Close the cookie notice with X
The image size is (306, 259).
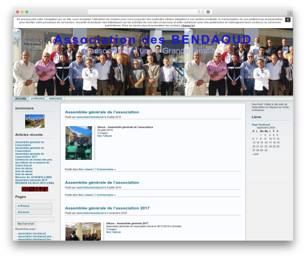tap(288, 20)
